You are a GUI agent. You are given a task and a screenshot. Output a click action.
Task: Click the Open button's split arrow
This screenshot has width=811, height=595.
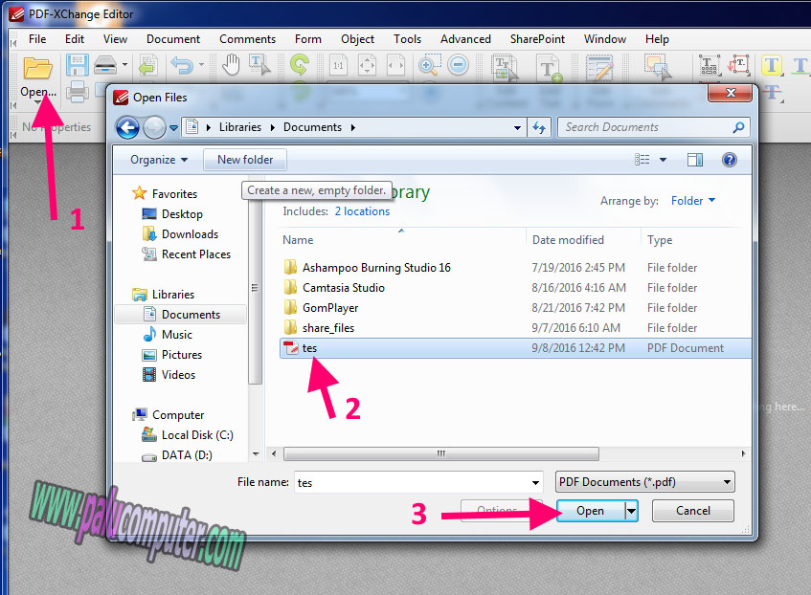coord(631,511)
